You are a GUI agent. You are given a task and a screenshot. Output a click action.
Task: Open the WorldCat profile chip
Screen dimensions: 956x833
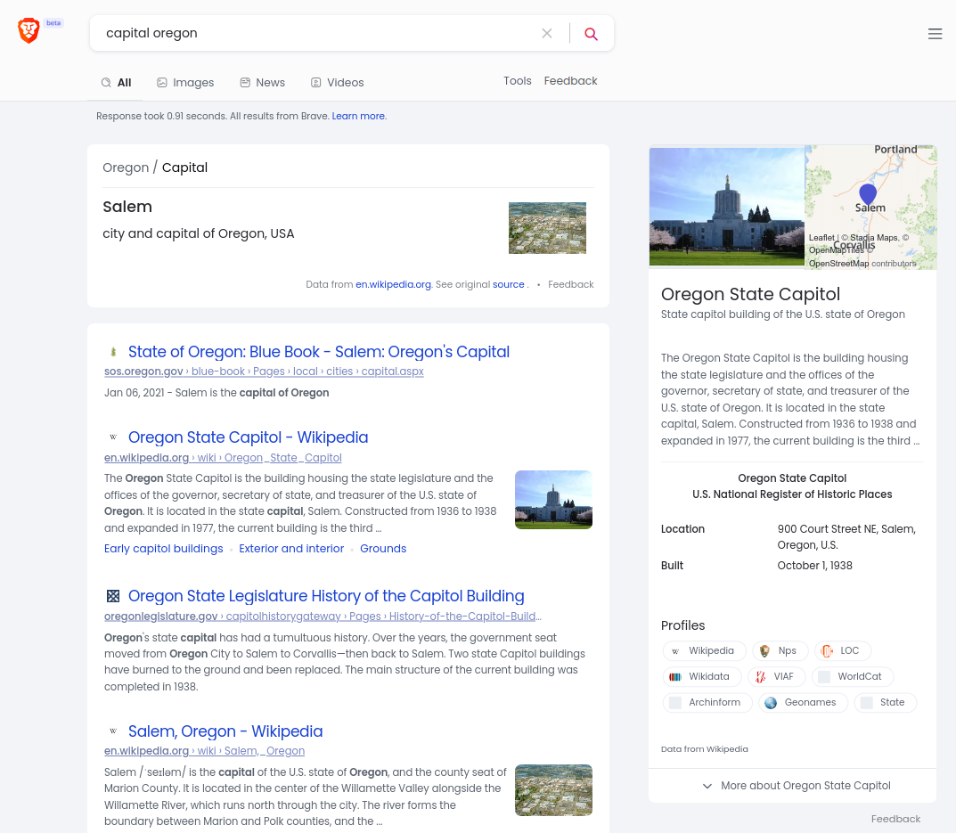(x=853, y=676)
